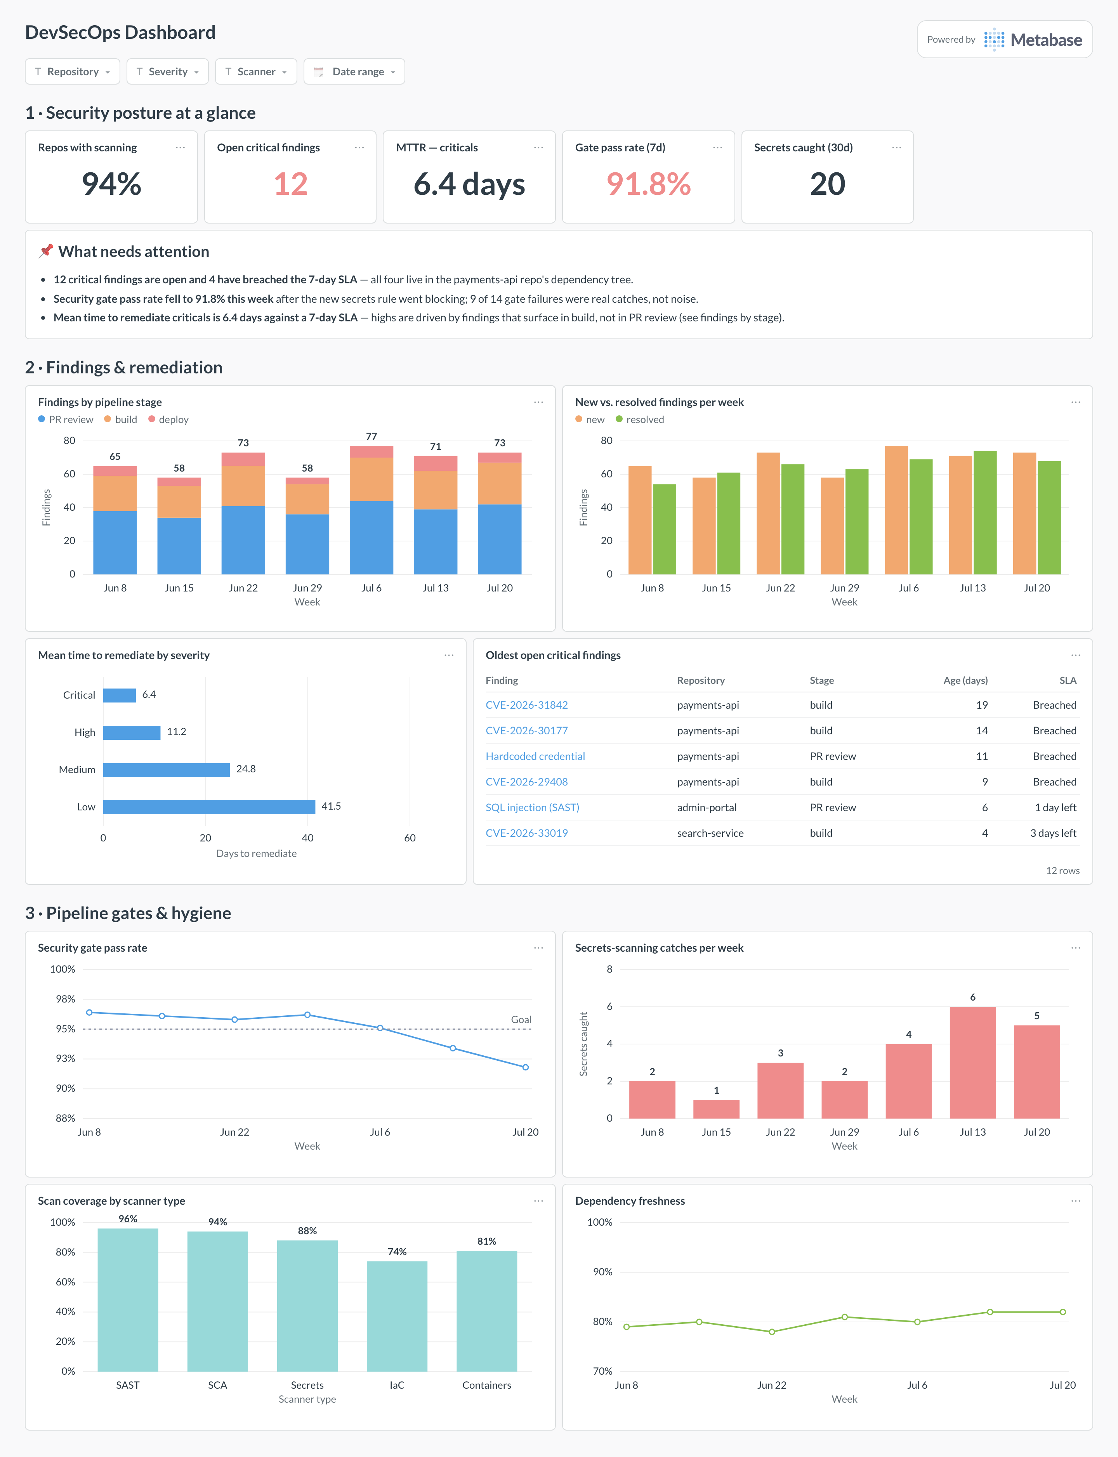Click the '12 rows' table footer text

tap(1063, 871)
